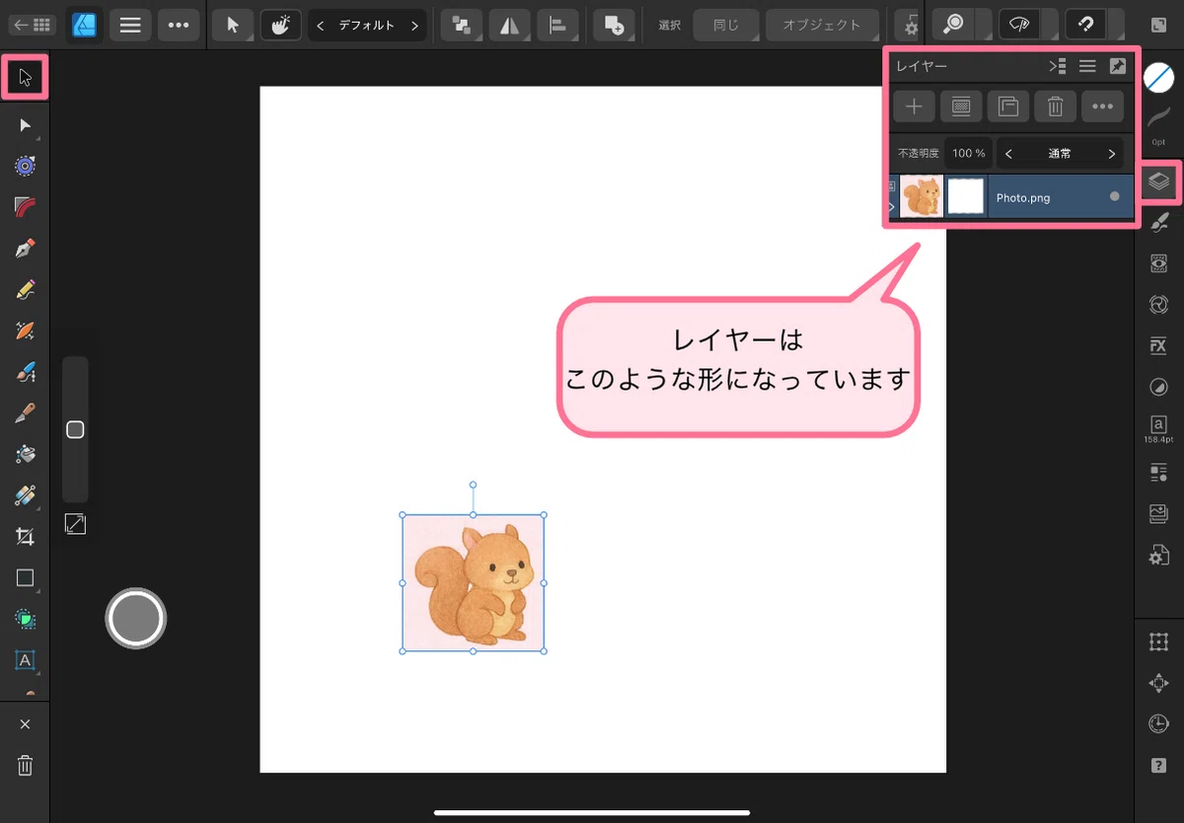Image resolution: width=1184 pixels, height=823 pixels.
Task: Select the Point Transform tool
Action: pos(26,166)
